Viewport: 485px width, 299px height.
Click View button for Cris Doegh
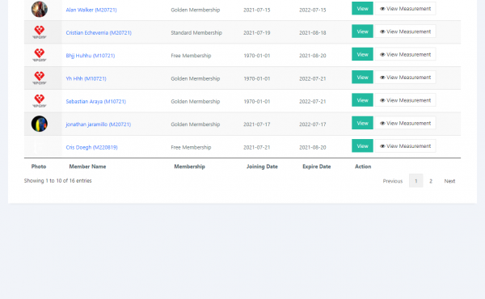click(362, 145)
